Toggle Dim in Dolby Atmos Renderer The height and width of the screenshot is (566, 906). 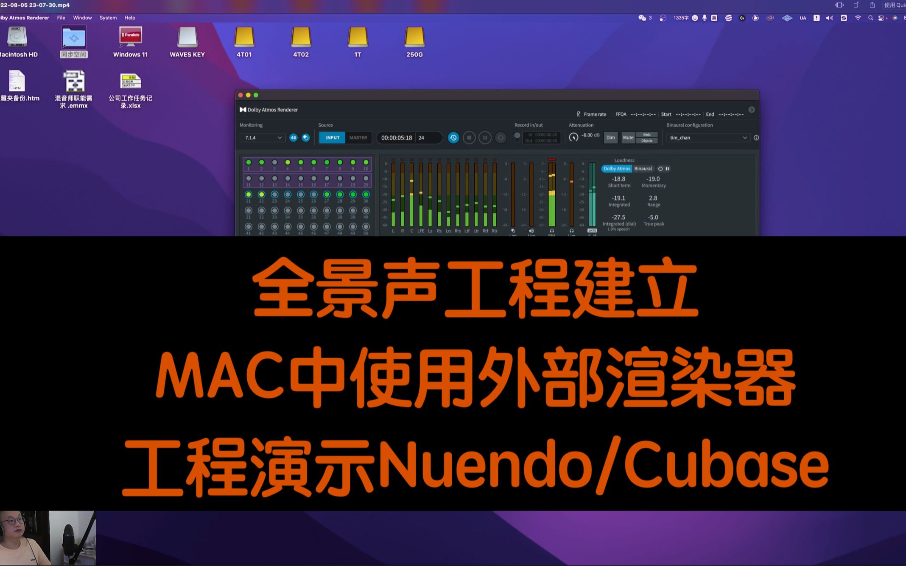(609, 138)
